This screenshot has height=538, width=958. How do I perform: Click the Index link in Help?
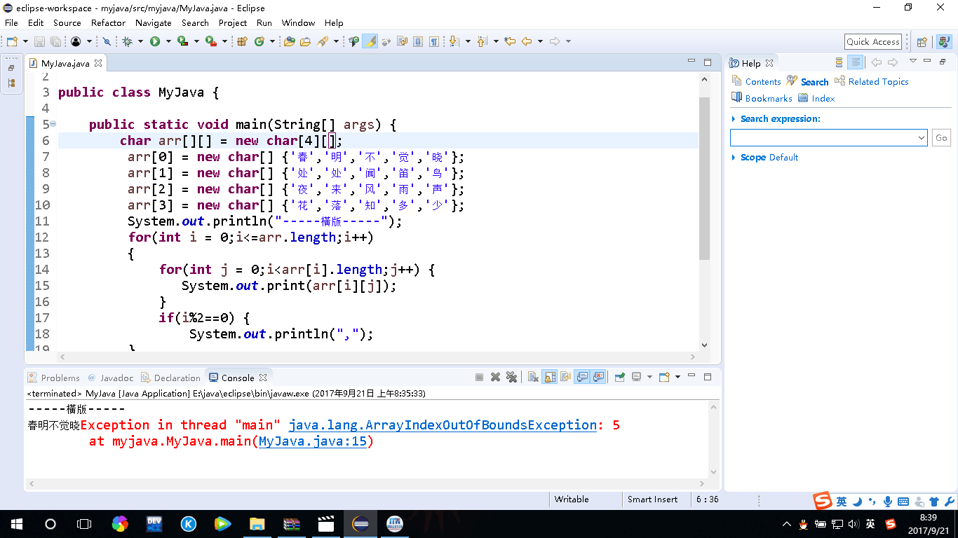click(823, 98)
